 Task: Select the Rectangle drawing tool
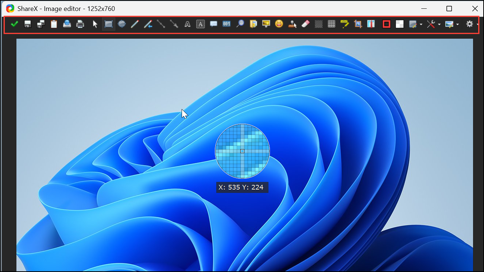109,24
